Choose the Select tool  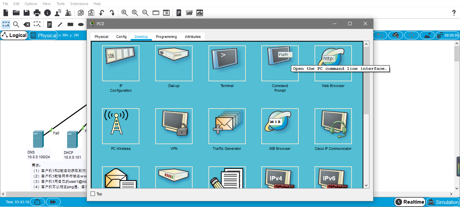pos(6,24)
